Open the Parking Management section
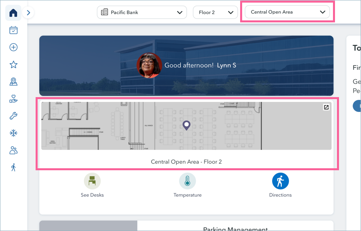Screen dimensions: 361x231 click(x=235, y=228)
